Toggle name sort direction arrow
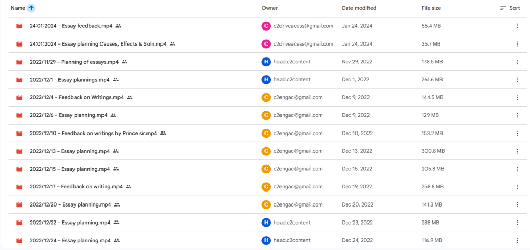The image size is (530, 250). (31, 8)
